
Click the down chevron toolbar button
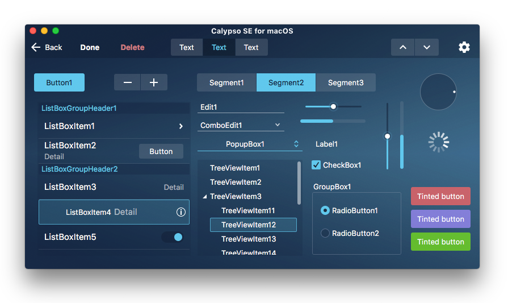click(427, 47)
